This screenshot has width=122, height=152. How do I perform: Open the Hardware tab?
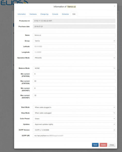[x=33, y=14]
